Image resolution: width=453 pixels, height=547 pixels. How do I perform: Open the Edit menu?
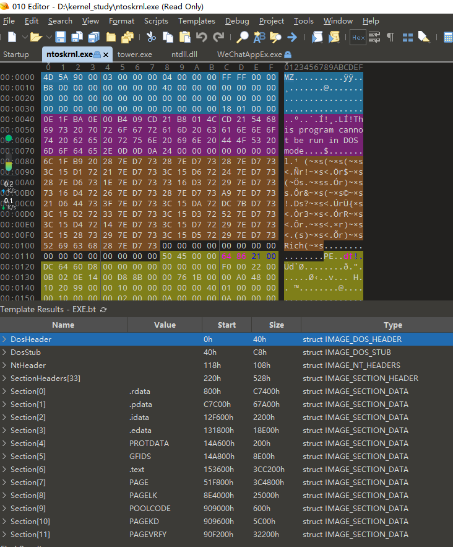coord(32,21)
